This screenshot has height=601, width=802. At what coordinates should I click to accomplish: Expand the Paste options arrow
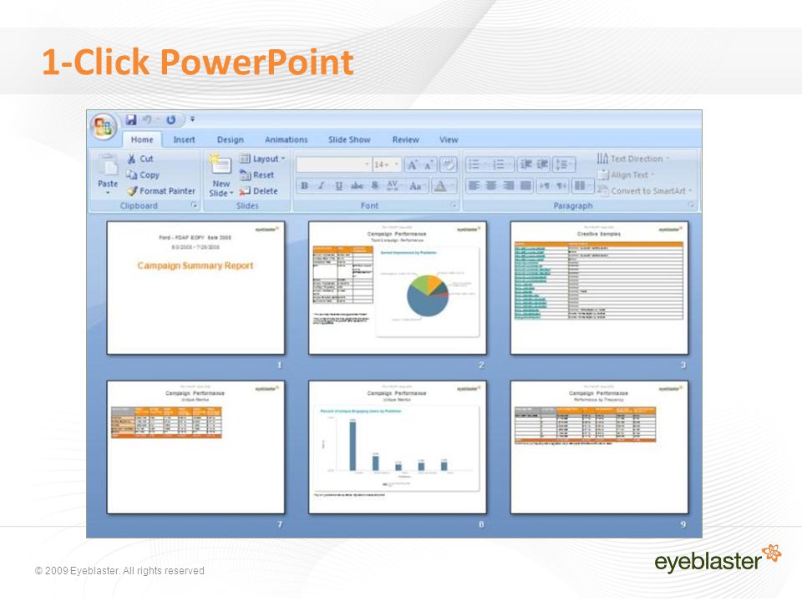click(x=108, y=193)
